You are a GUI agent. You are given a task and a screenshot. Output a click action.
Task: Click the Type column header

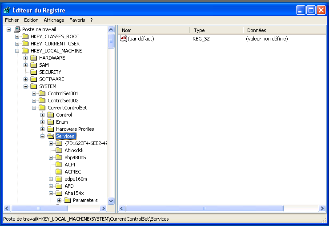tap(217, 30)
